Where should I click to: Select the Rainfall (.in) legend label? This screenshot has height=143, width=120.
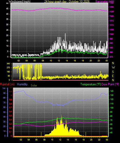click(7, 84)
